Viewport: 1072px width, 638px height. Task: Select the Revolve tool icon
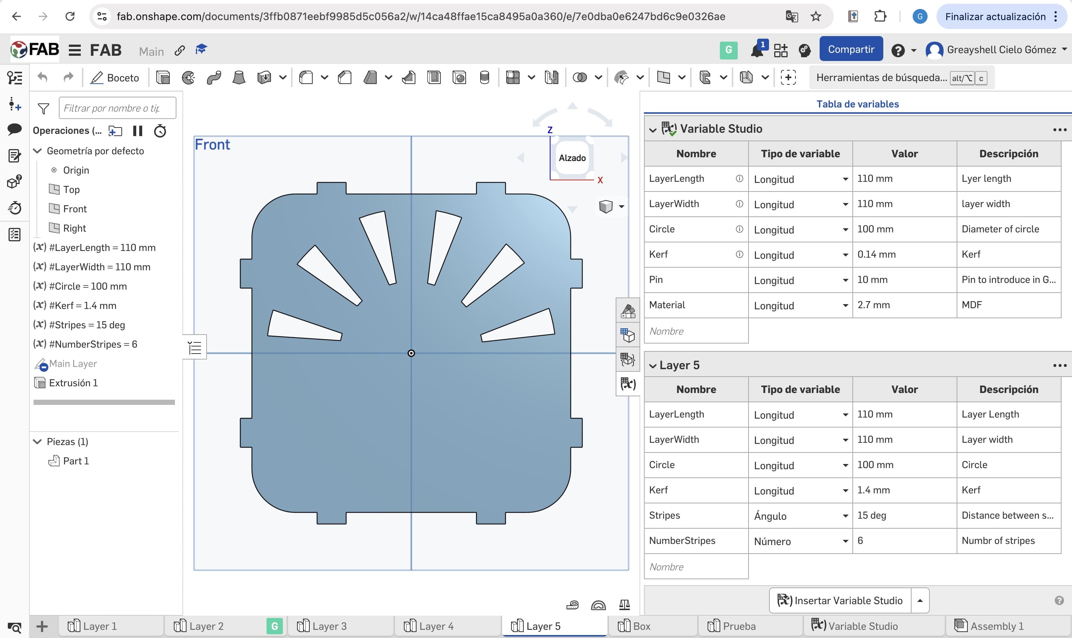(188, 78)
